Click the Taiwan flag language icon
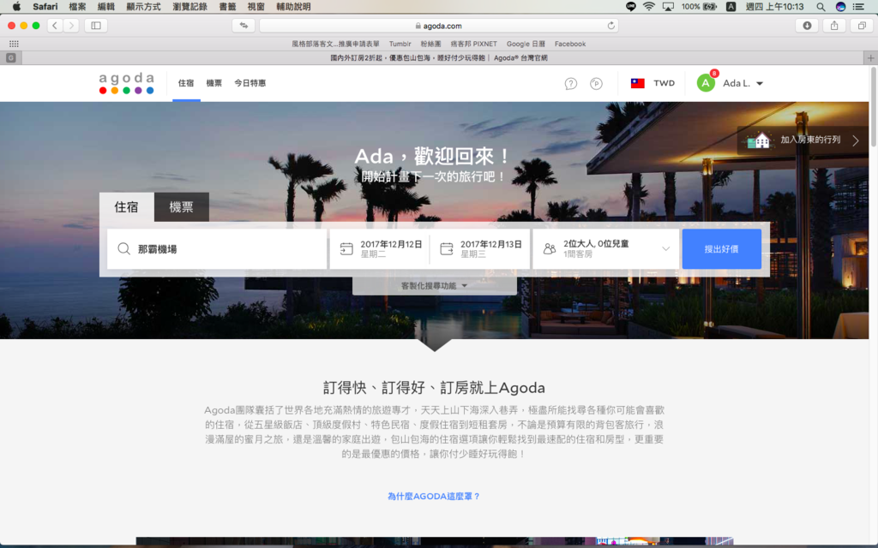The height and width of the screenshot is (548, 878). coord(638,83)
